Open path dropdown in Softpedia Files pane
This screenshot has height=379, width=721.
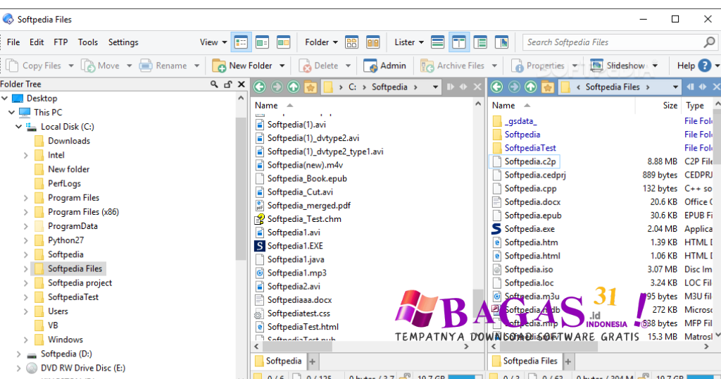[675, 87]
